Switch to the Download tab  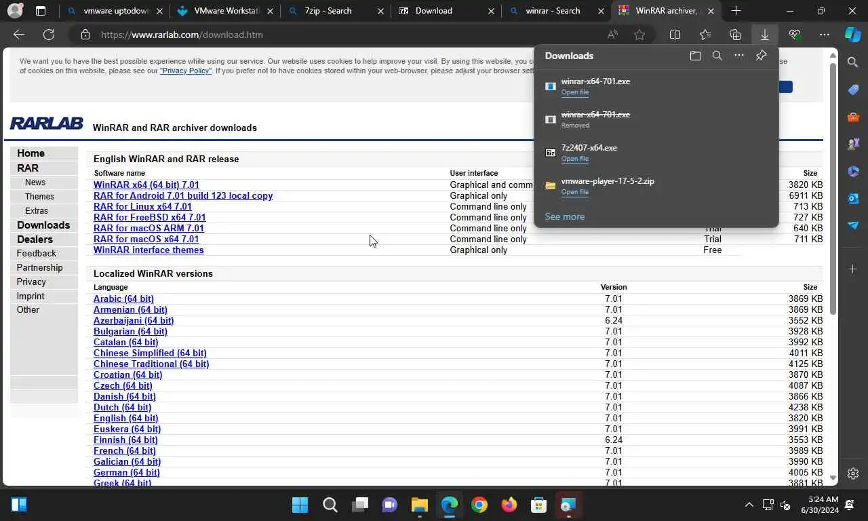447,11
